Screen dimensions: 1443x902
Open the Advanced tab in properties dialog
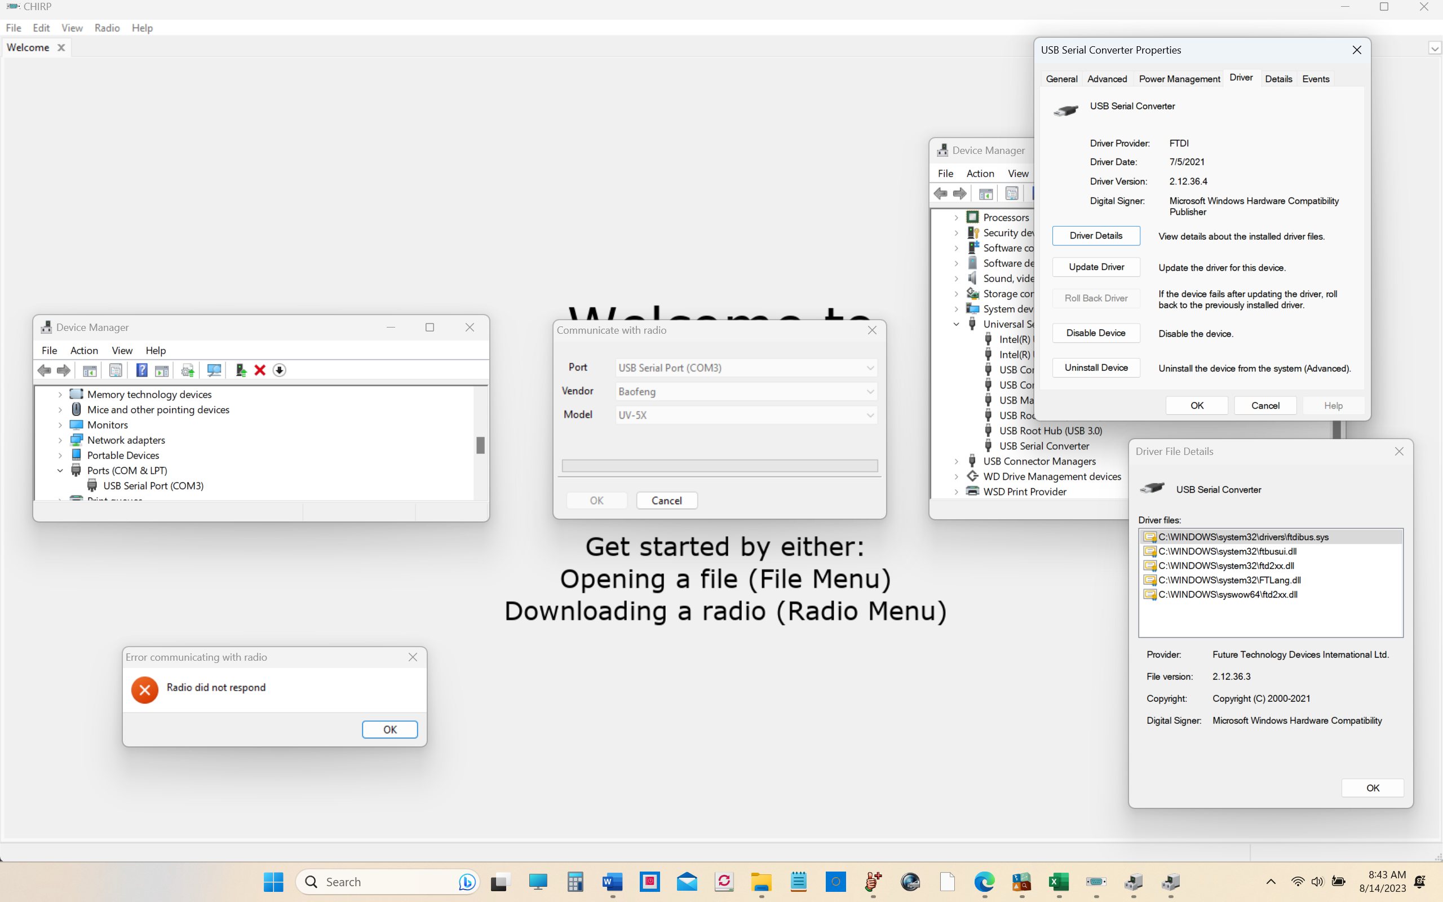[x=1106, y=79]
